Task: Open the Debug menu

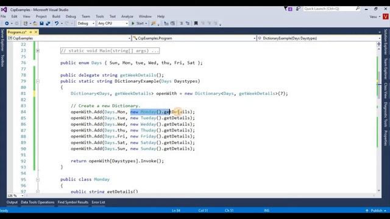Action: 71,16
